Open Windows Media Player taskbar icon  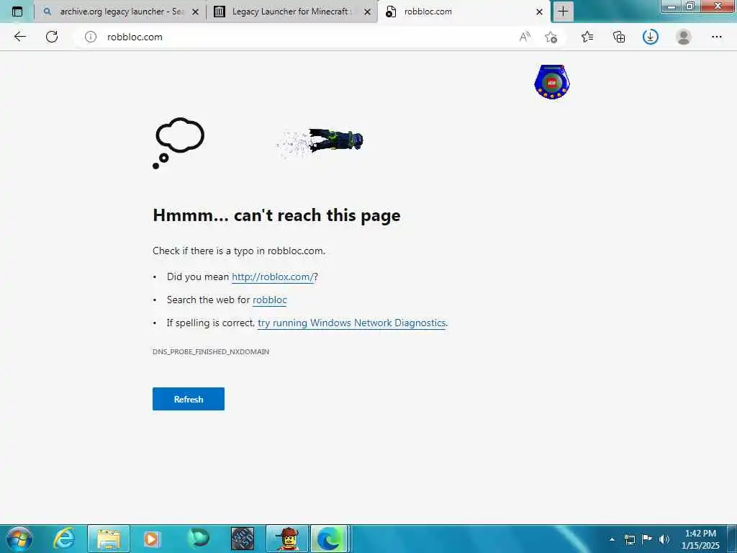pyautogui.click(x=151, y=539)
